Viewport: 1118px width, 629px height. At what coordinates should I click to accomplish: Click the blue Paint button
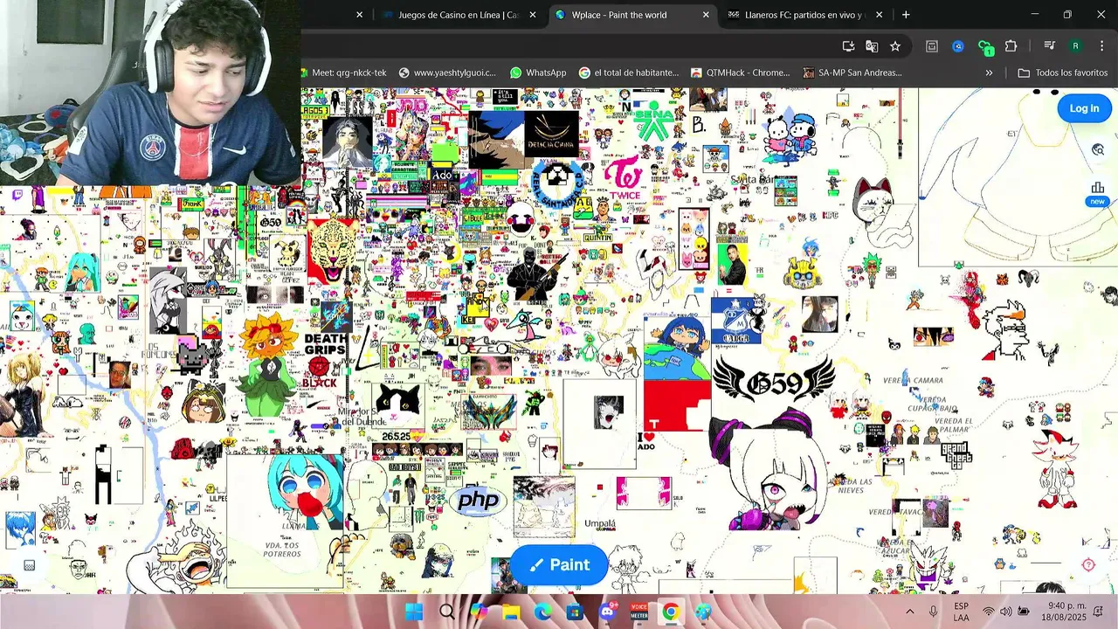click(559, 565)
